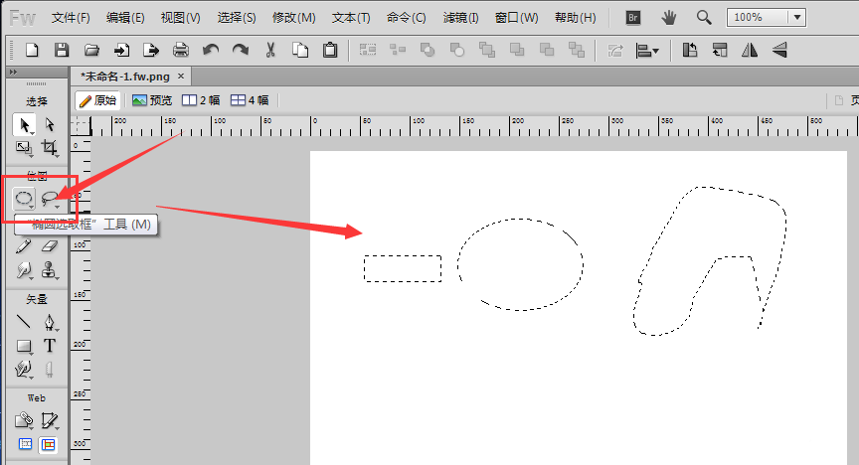Viewport: 859px width, 465px height.
Task: Select the Oval Marquee tool
Action: coord(24,199)
